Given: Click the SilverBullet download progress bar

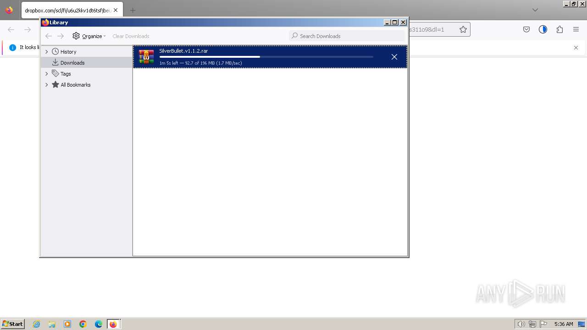Looking at the screenshot, I should click(x=266, y=57).
